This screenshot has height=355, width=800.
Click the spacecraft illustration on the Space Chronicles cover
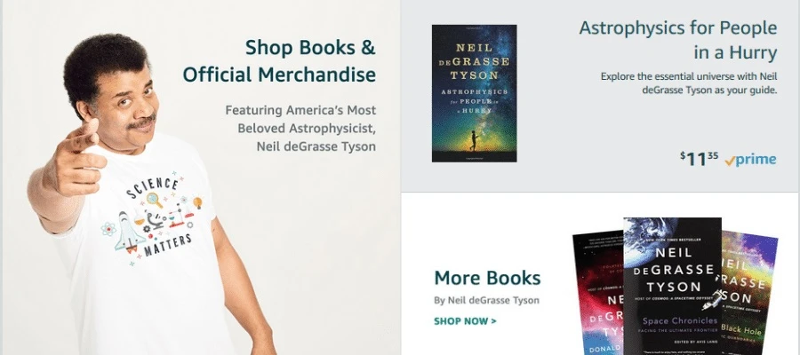pyautogui.click(x=712, y=301)
